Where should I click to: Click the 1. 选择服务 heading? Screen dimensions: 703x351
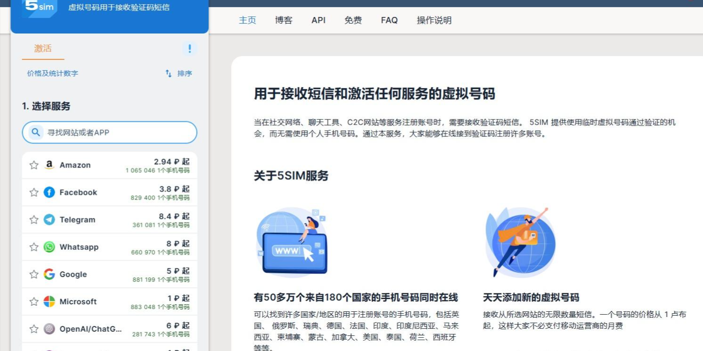click(46, 106)
